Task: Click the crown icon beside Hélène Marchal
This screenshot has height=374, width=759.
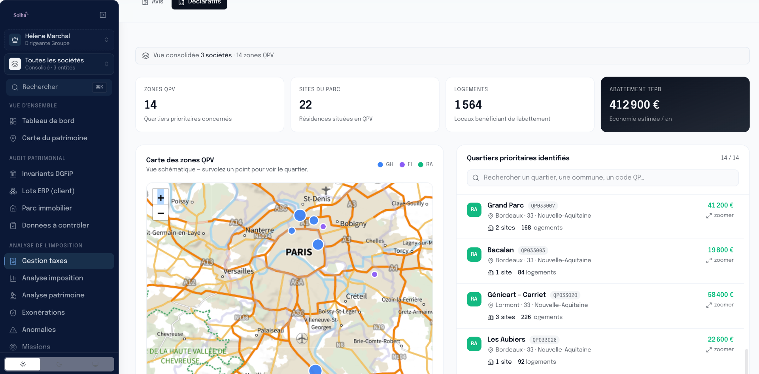Action: 15,39
